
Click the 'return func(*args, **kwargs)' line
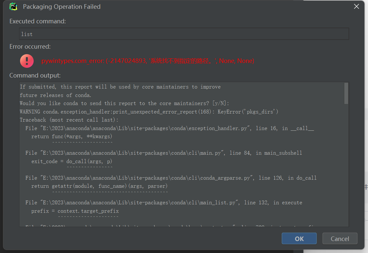(72, 136)
